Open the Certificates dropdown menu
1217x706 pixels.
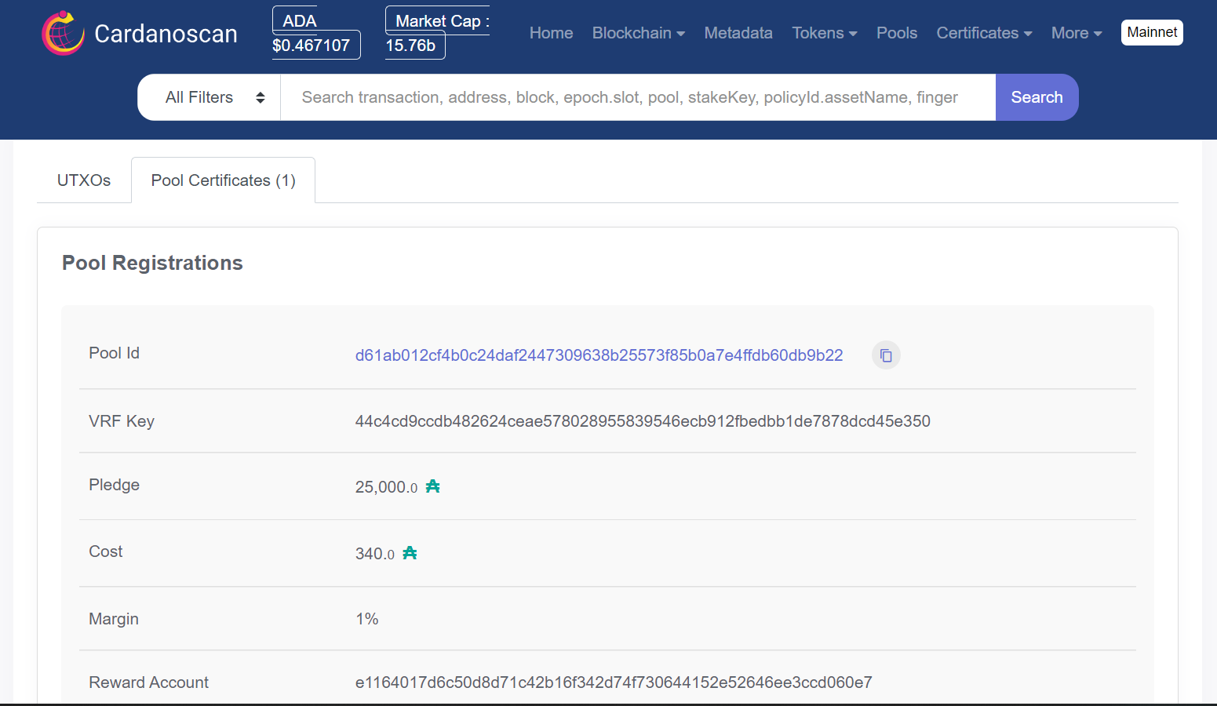(x=984, y=33)
